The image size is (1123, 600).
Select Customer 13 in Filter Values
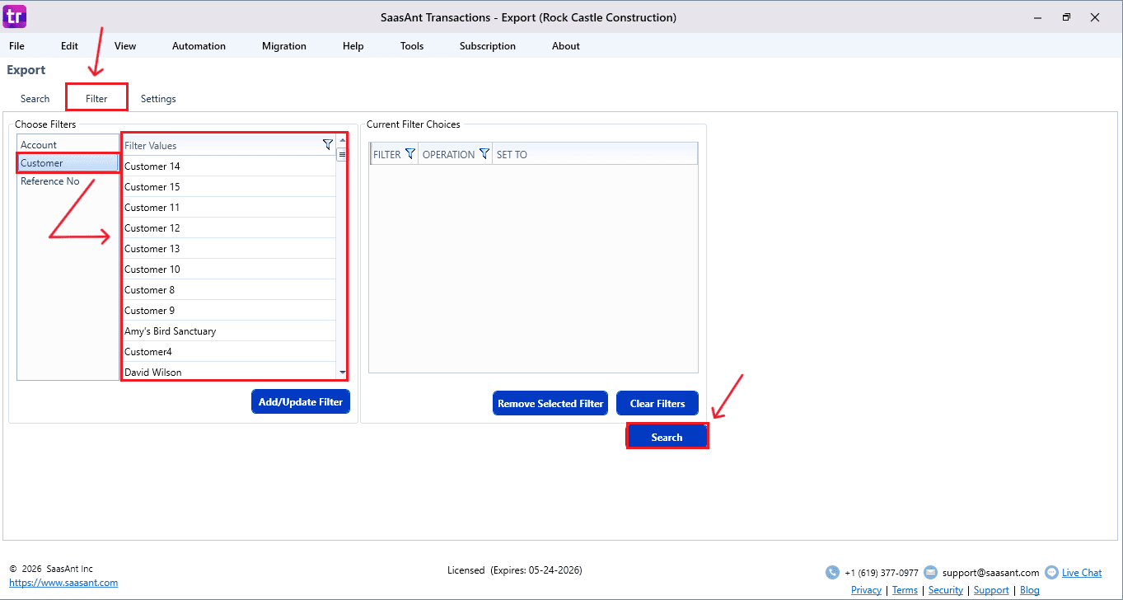pos(229,249)
